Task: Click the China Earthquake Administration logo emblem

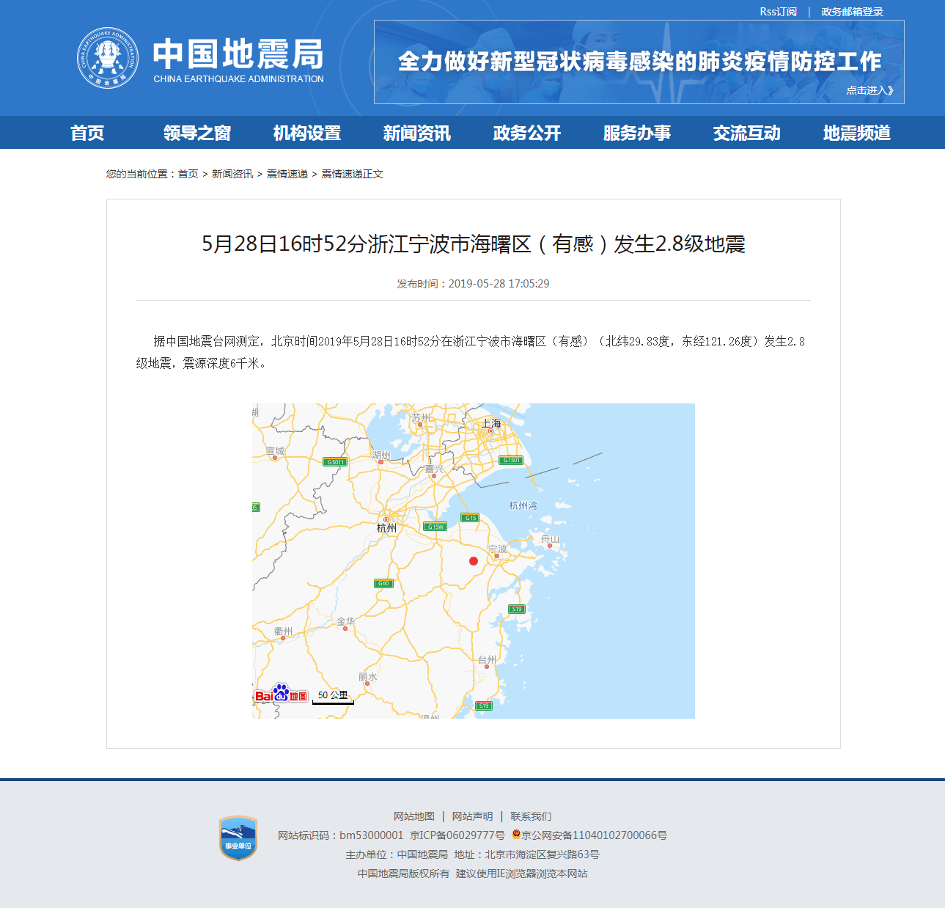Action: pyautogui.click(x=109, y=57)
